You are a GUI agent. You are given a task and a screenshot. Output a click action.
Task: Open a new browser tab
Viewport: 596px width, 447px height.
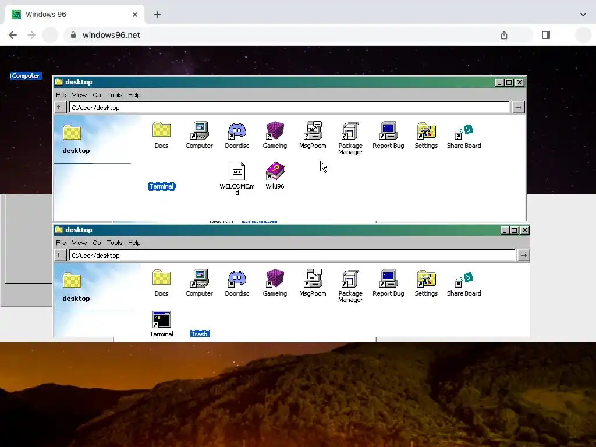tap(157, 15)
